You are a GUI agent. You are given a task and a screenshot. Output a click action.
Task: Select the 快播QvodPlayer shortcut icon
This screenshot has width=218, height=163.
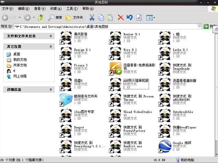pyautogui.click(x=165, y=131)
